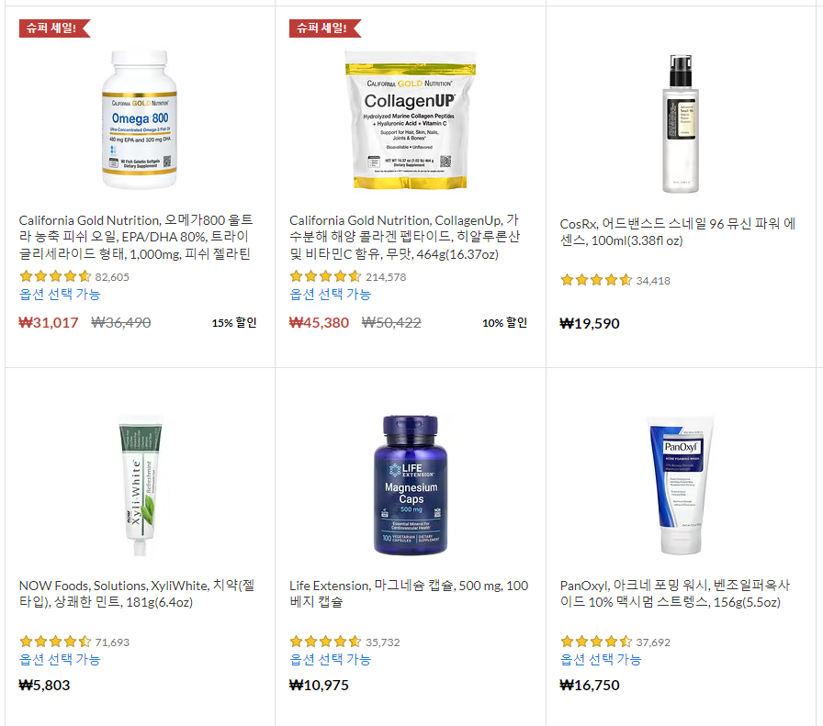Click options available link under CollagenUp

(x=330, y=295)
